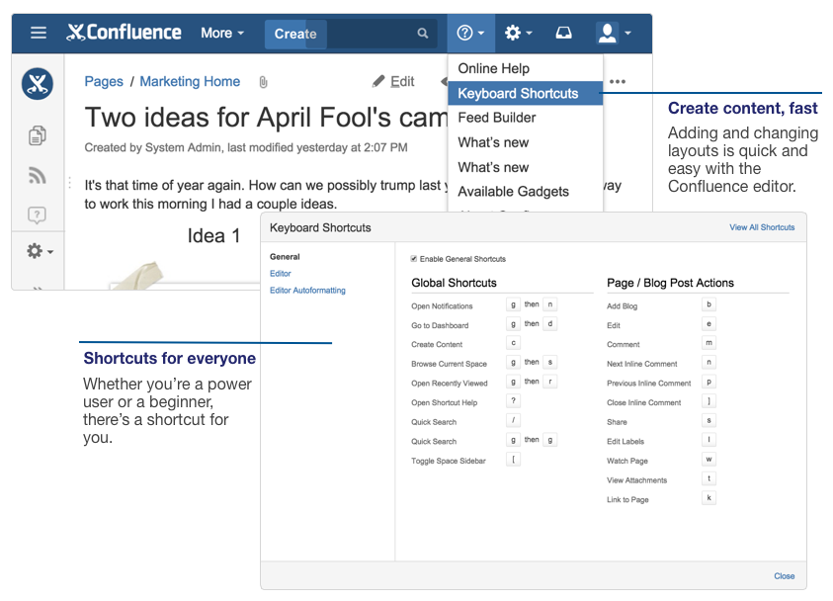Open the hamburger navigation menu
This screenshot has width=833, height=601.
tap(38, 32)
